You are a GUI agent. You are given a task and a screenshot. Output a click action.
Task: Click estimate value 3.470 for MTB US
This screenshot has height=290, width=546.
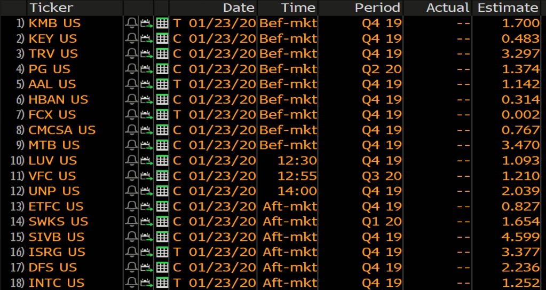[x=520, y=145]
